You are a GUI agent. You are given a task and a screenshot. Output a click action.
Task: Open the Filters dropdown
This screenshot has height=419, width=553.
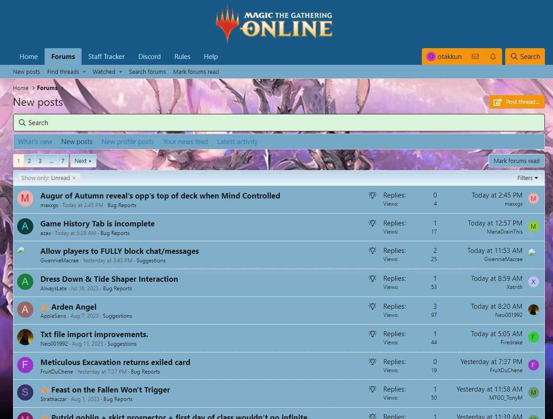pyautogui.click(x=527, y=178)
